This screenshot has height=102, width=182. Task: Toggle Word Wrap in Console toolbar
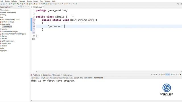(x=164, y=75)
